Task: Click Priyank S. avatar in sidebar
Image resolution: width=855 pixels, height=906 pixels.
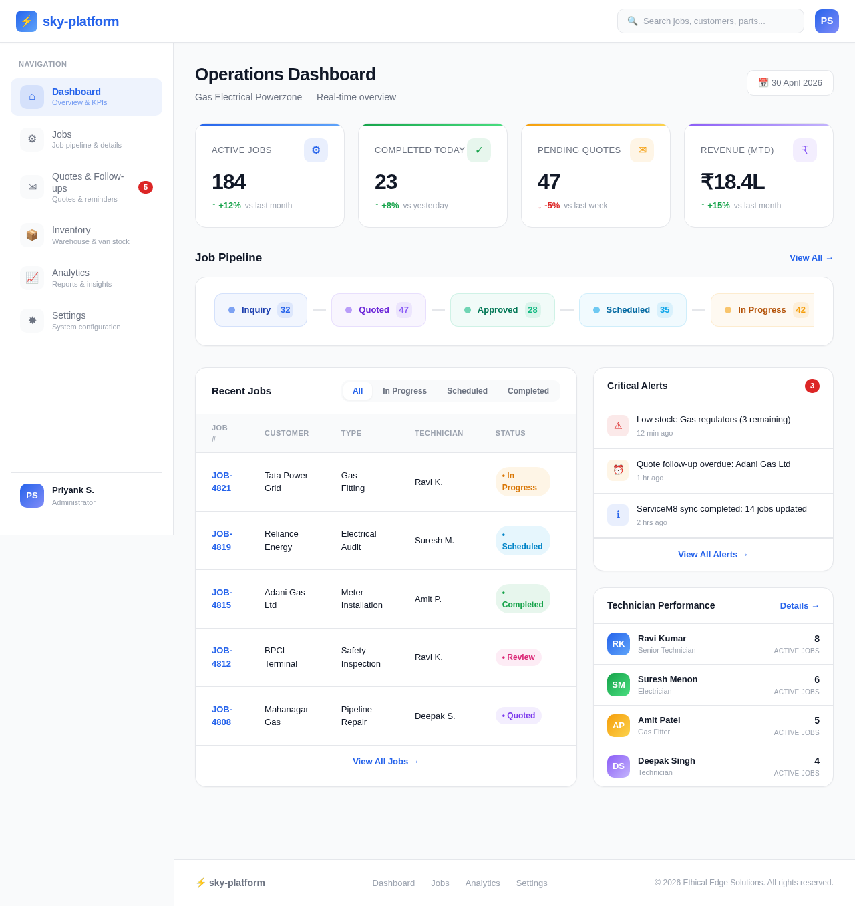Action: (32, 496)
